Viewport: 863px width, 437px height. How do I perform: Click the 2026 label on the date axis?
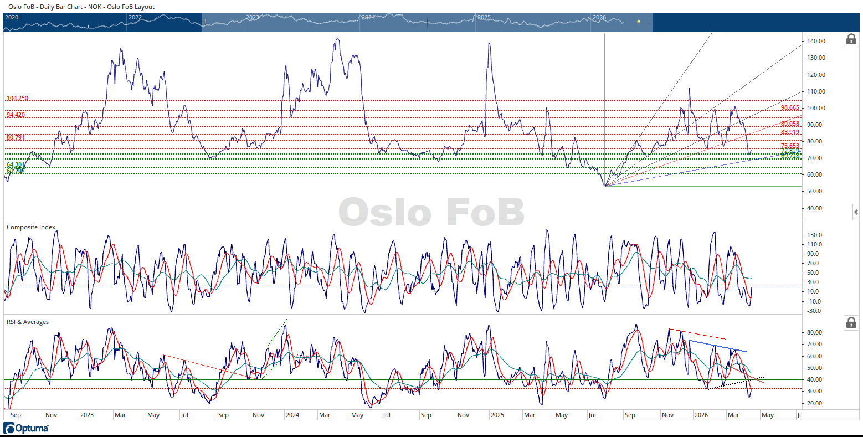click(x=701, y=415)
